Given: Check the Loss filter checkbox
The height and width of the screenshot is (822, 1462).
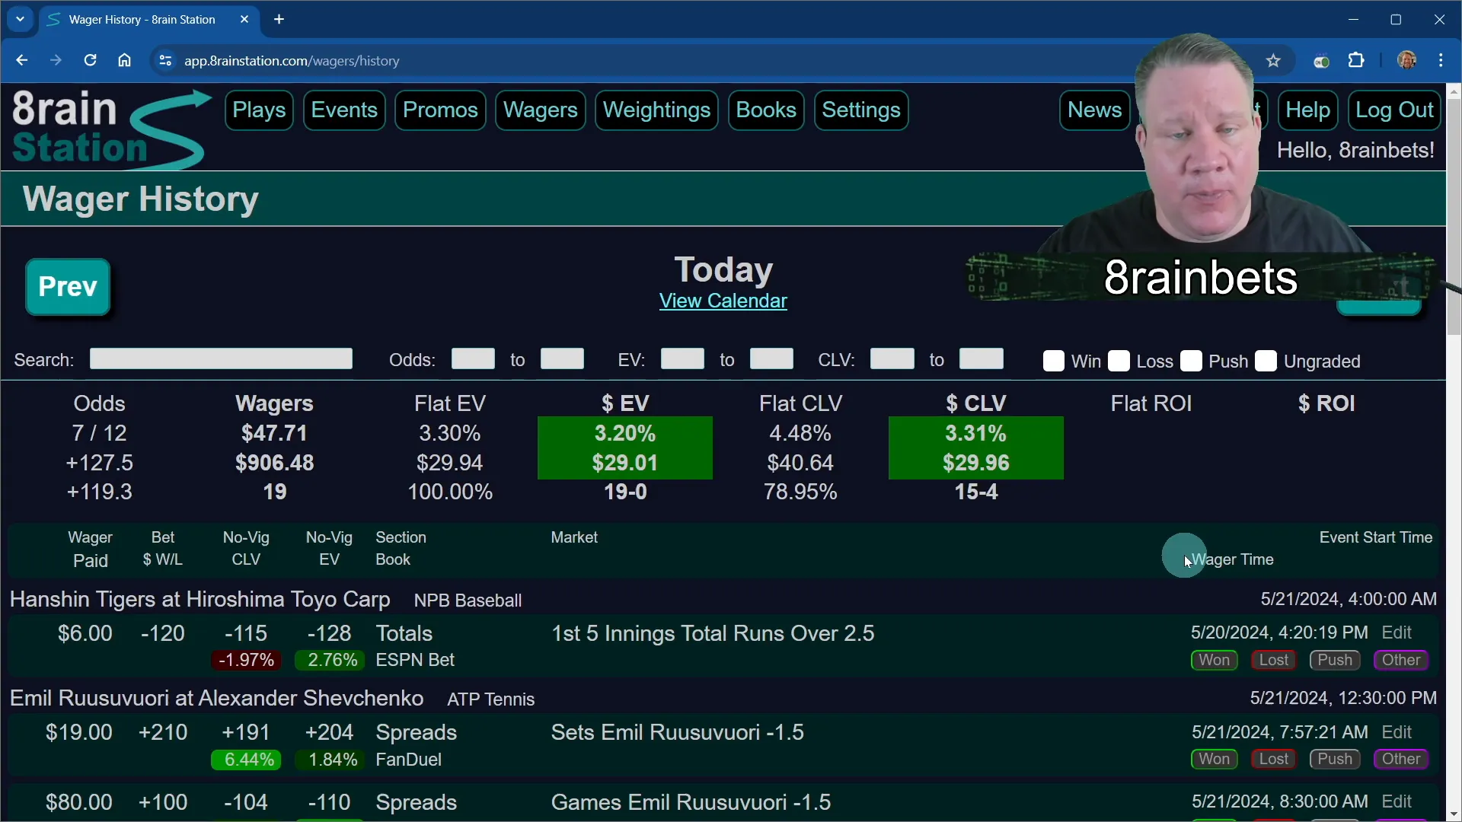Looking at the screenshot, I should click(1119, 362).
